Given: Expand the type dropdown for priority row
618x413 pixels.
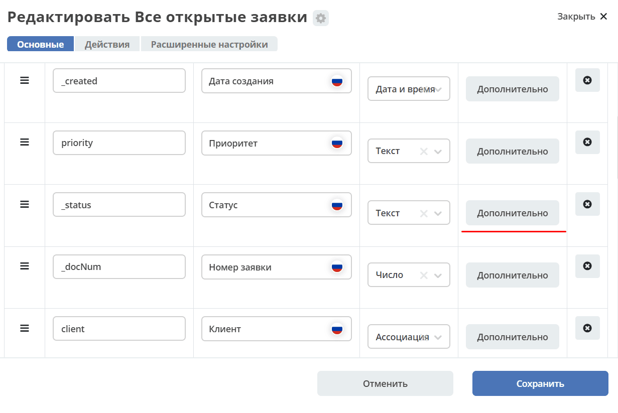Looking at the screenshot, I should (438, 152).
